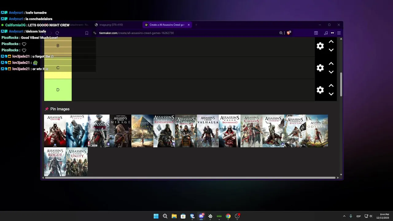Select Assassin's Creed Liberation cover
Image resolution: width=393 pixels, height=221 pixels.
coord(99,131)
